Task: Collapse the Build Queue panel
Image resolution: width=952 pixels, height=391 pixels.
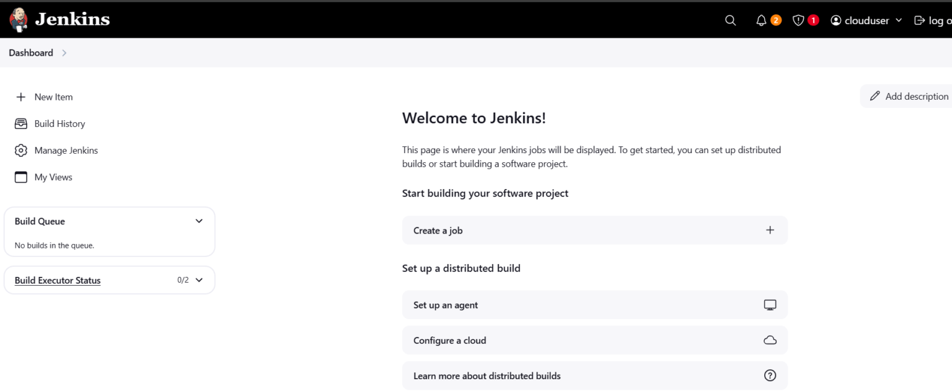Action: (199, 221)
